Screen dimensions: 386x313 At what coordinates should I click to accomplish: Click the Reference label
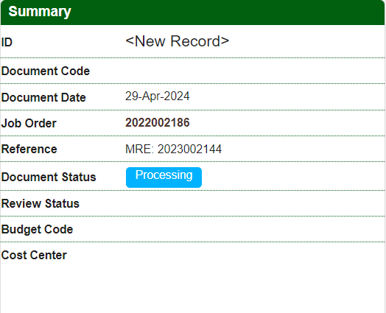click(29, 149)
